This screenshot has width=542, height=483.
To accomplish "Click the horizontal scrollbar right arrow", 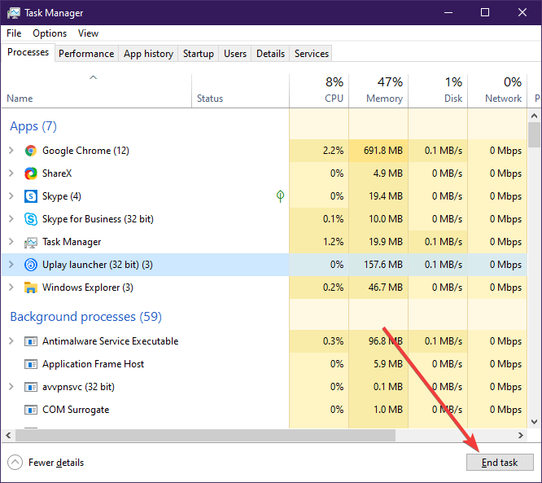I will click(521, 435).
